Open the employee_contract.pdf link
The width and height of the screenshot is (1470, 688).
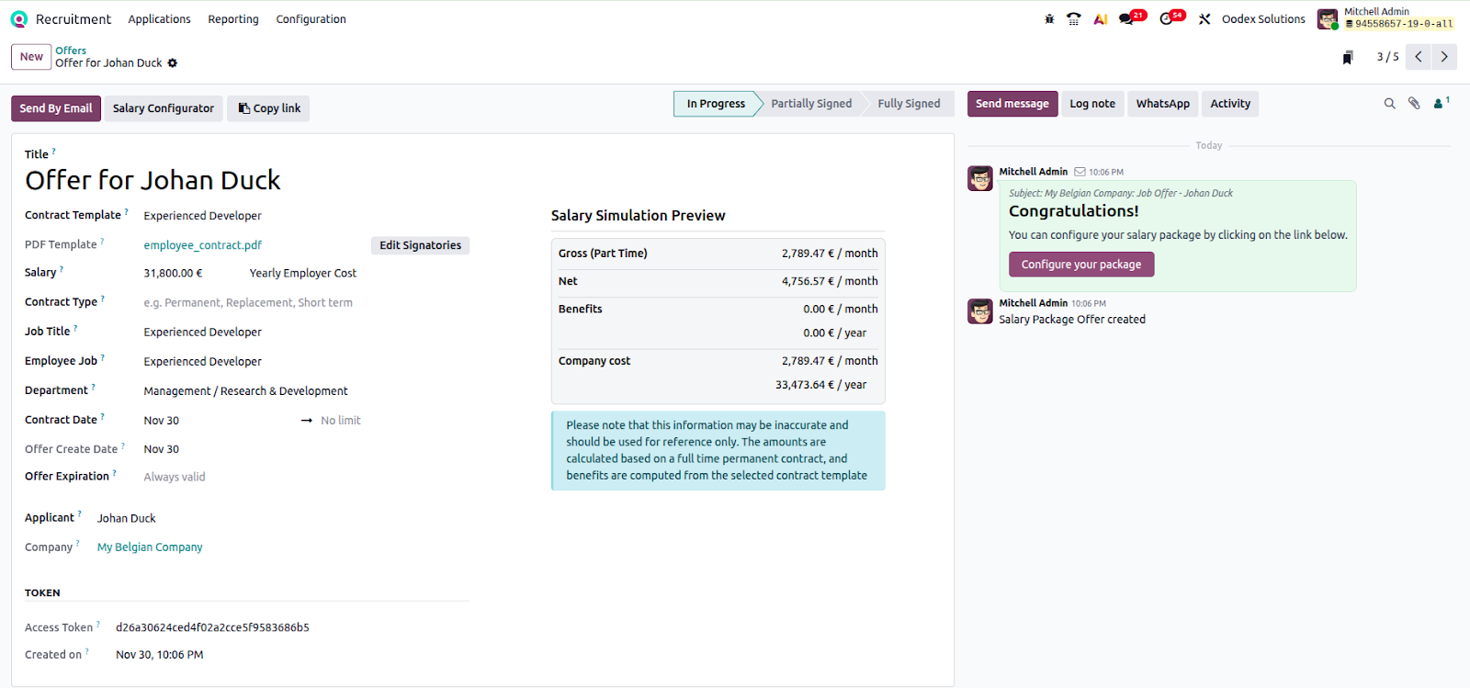pyautogui.click(x=203, y=245)
